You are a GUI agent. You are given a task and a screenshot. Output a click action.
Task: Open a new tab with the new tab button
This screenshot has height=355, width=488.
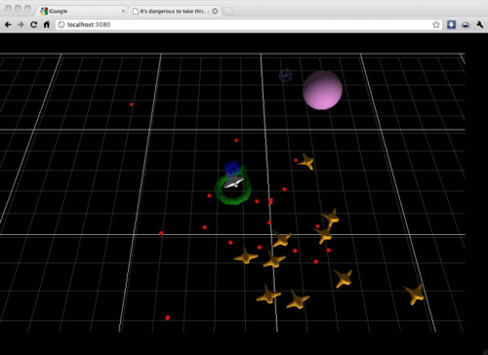(227, 12)
